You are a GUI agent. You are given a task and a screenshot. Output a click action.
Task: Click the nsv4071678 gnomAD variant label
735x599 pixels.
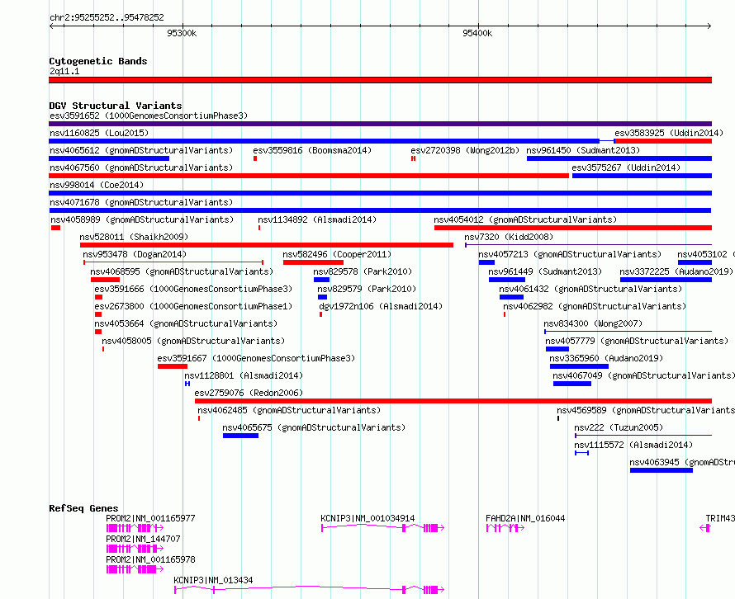(x=141, y=202)
